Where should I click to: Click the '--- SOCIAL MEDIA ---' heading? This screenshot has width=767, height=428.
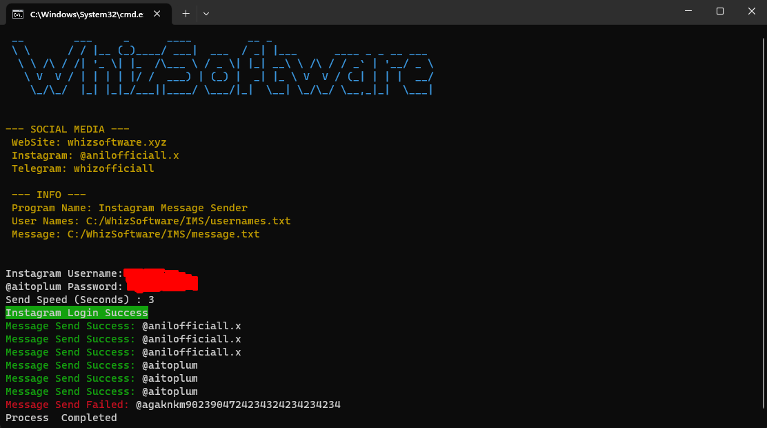pyautogui.click(x=68, y=129)
